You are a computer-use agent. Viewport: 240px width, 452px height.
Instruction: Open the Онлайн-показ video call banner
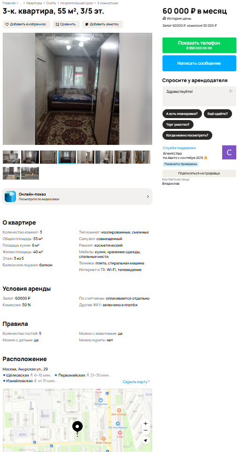pyautogui.click(x=77, y=196)
